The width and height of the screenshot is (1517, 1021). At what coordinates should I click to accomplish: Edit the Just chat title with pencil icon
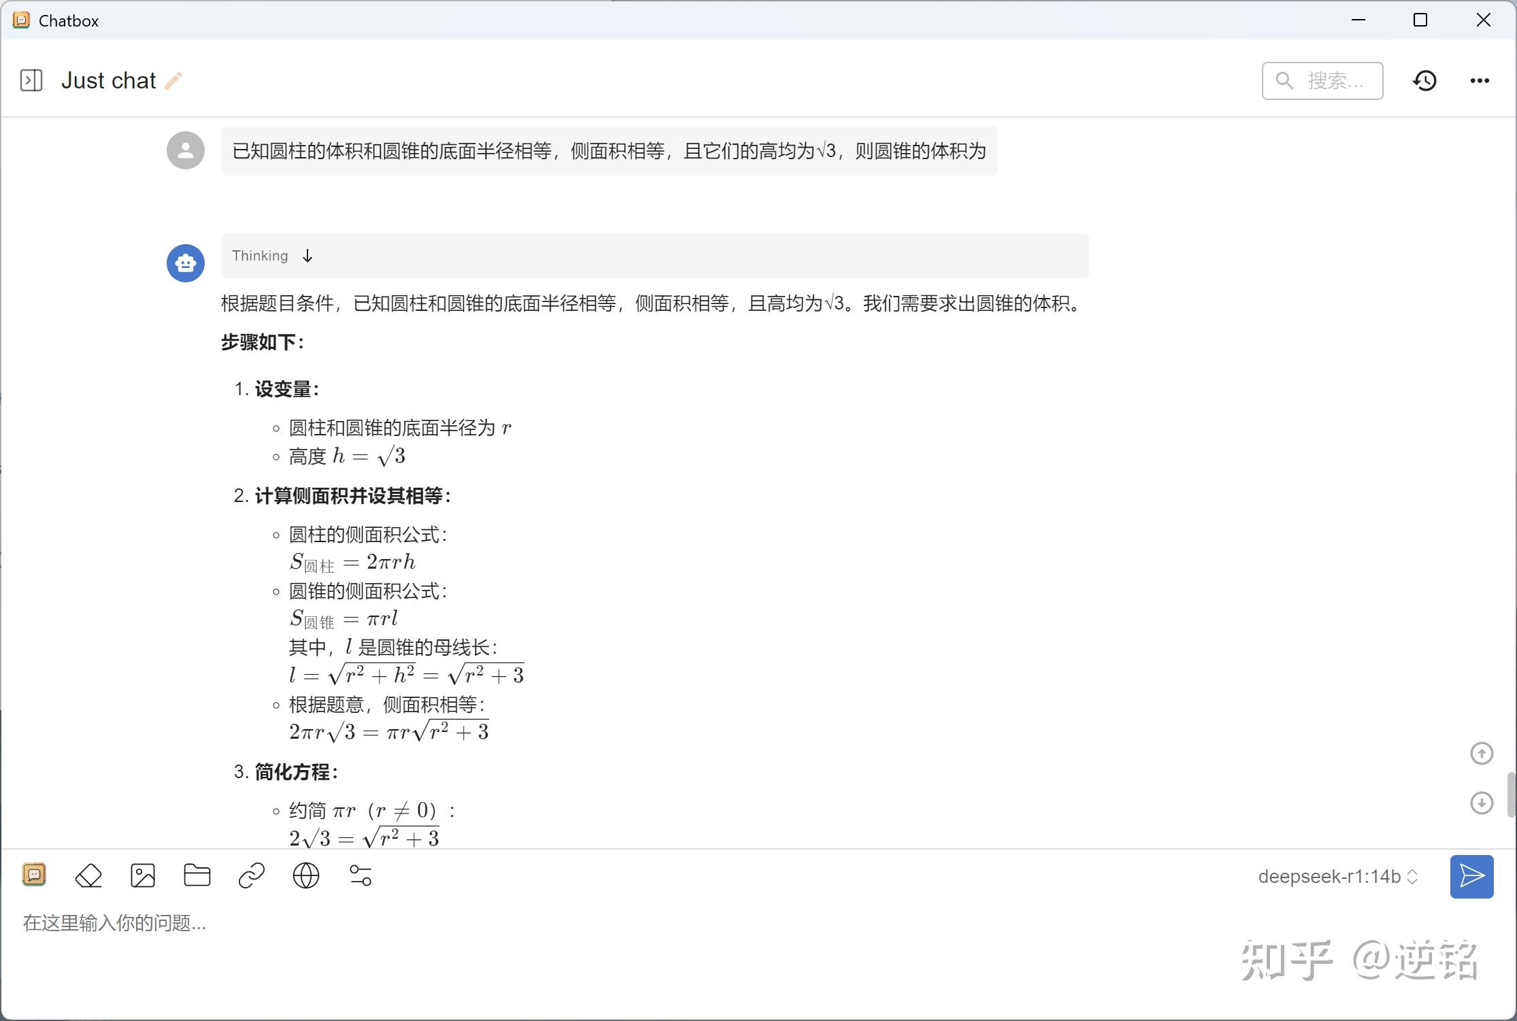(173, 81)
